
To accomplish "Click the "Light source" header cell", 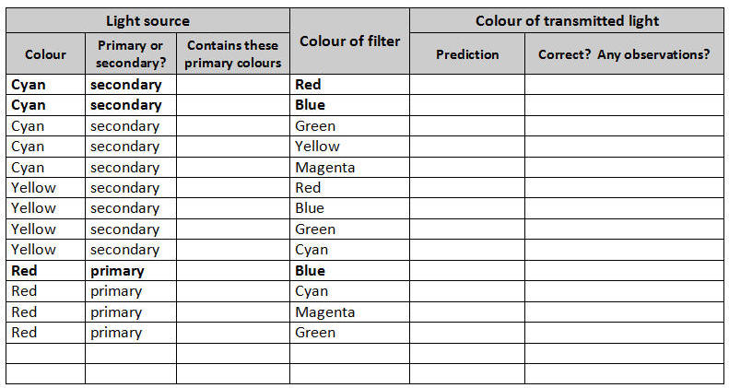I will (x=147, y=20).
